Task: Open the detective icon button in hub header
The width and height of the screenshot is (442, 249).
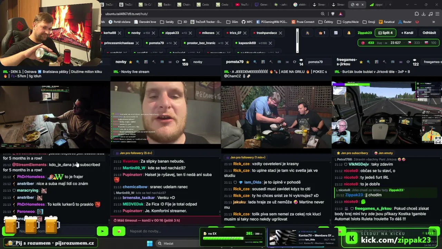Action: pyautogui.click(x=307, y=33)
